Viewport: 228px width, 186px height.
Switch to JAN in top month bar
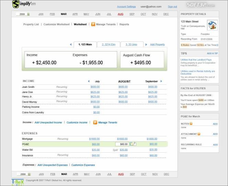[x=41, y=14]
